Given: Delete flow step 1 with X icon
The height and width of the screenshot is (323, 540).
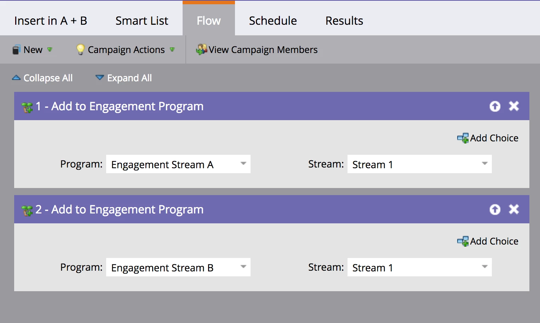Looking at the screenshot, I should (514, 106).
